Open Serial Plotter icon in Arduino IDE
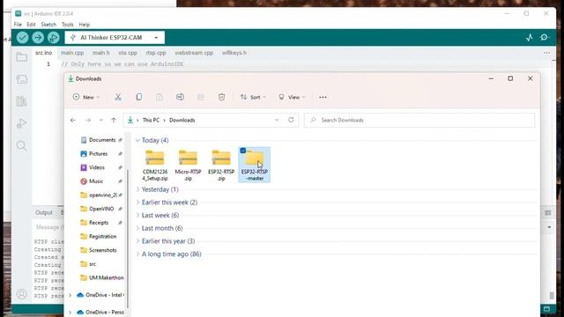 [x=529, y=37]
